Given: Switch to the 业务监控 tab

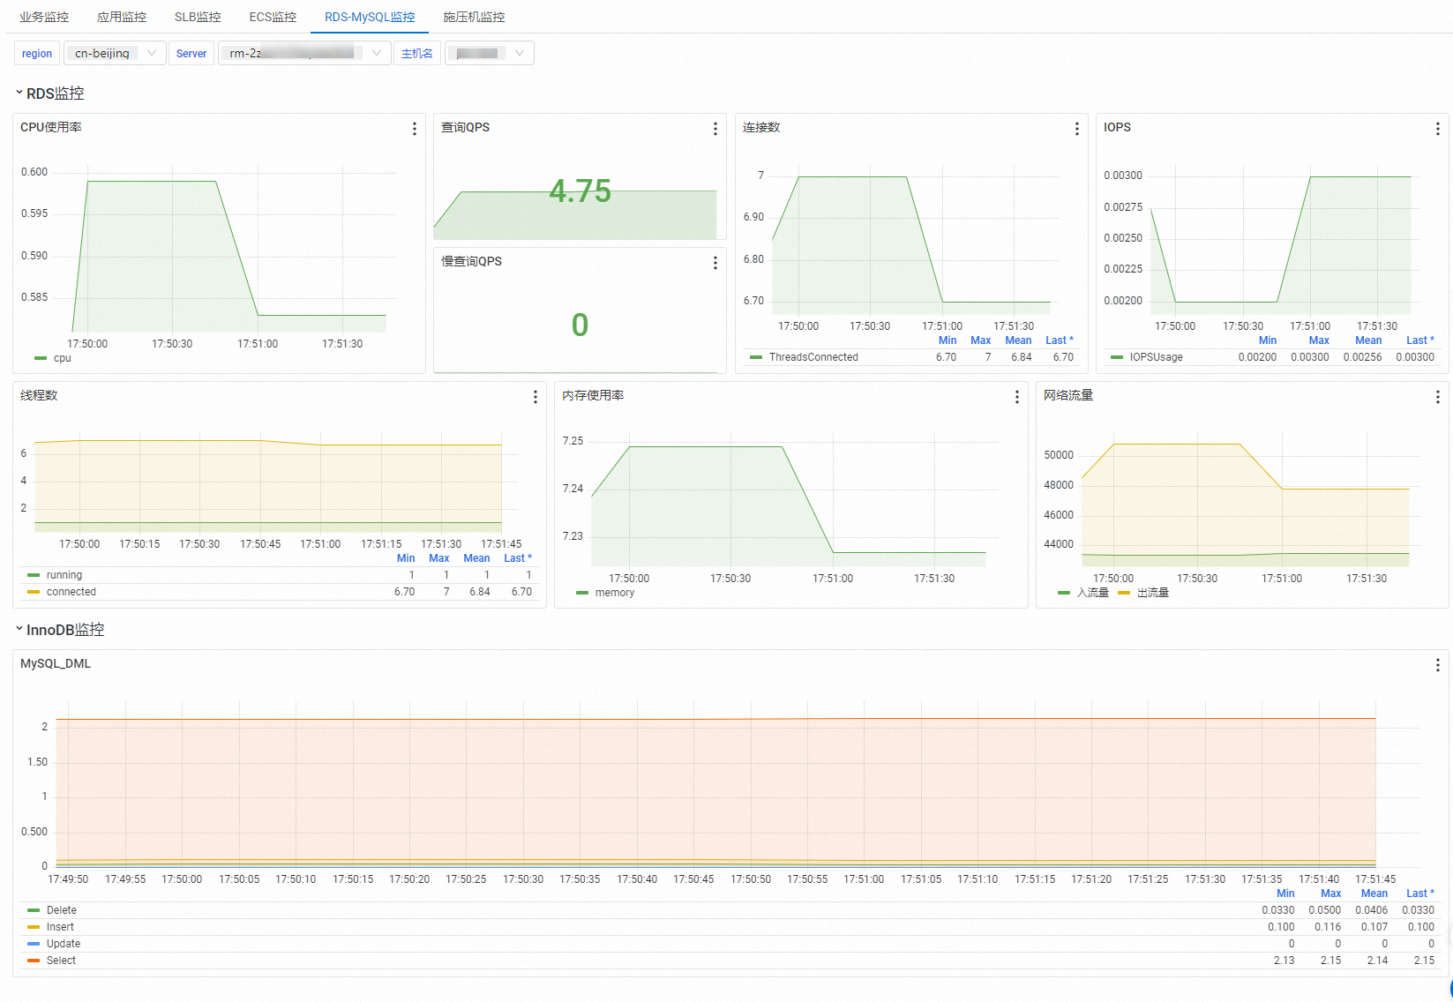Looking at the screenshot, I should tap(44, 17).
